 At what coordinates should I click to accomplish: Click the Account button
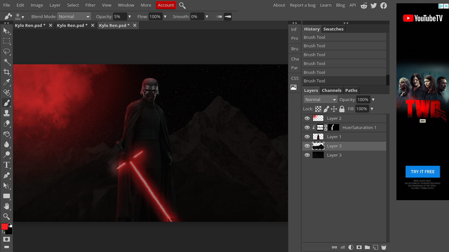click(x=166, y=5)
